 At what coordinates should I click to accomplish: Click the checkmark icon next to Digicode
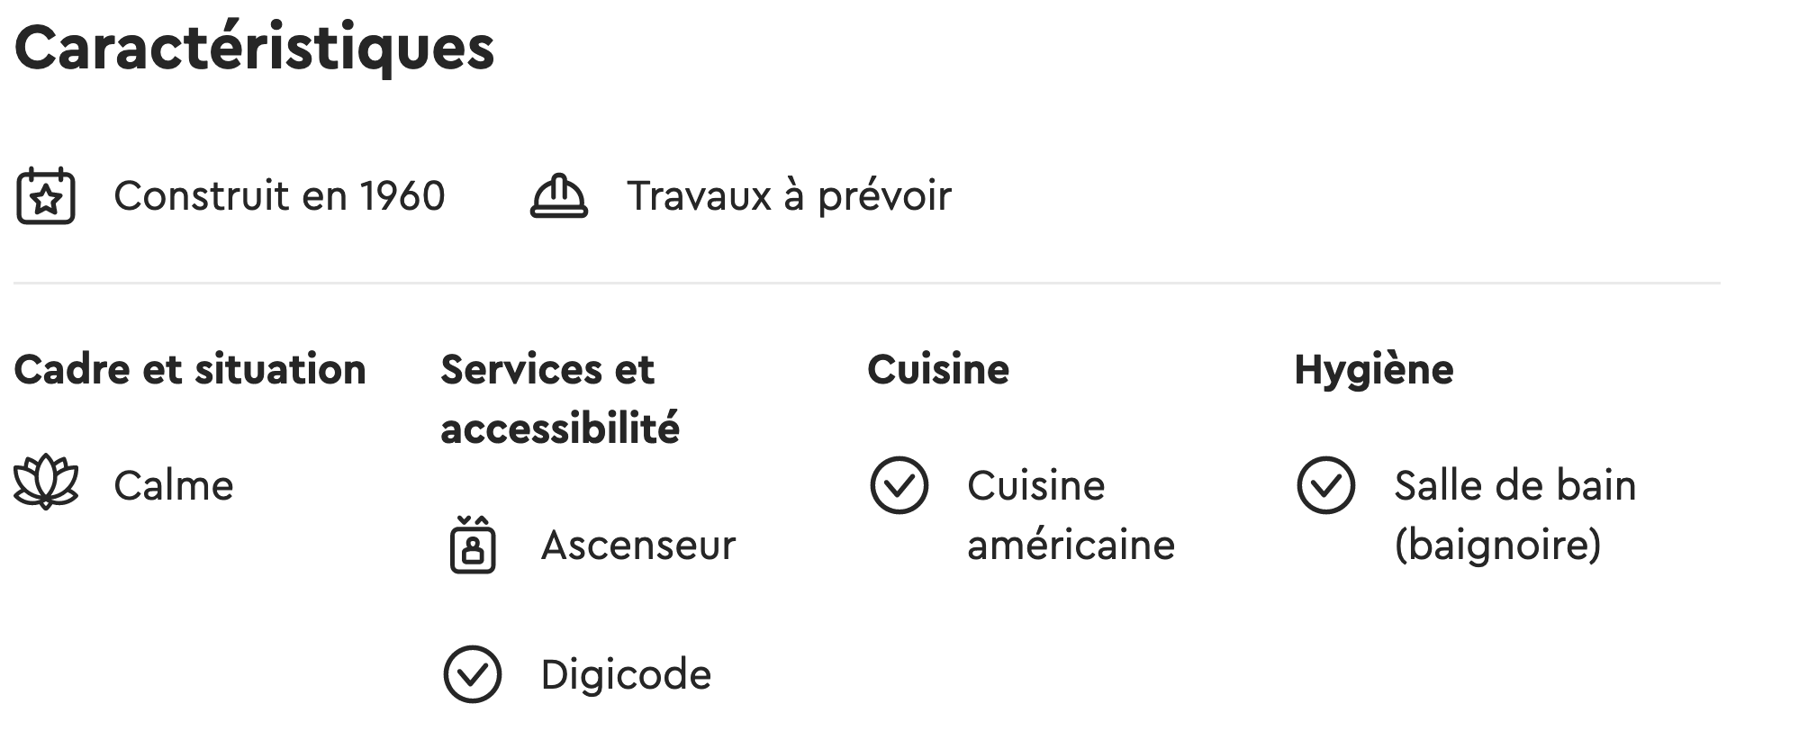pos(473,674)
